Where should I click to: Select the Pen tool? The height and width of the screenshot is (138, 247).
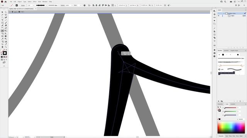2,17
